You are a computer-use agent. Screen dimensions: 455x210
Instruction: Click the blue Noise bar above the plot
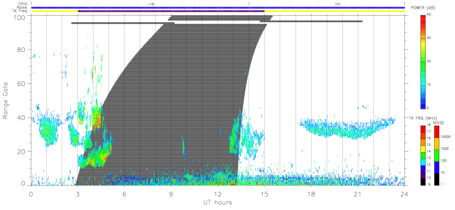(218, 7)
